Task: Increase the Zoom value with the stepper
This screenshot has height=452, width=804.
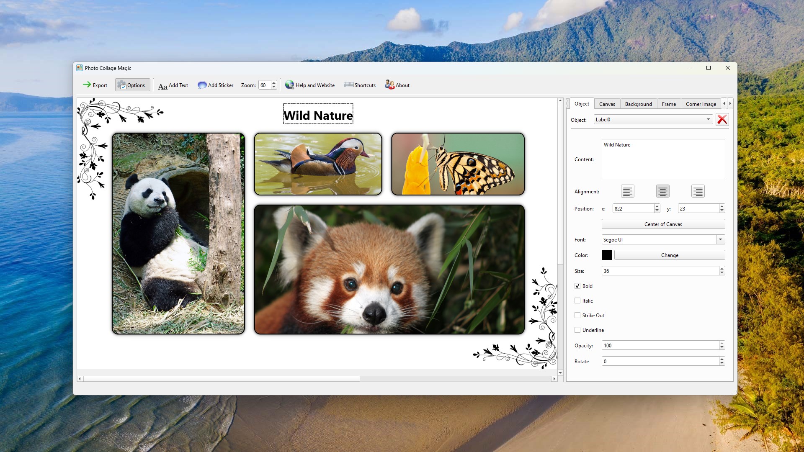Action: click(x=274, y=83)
